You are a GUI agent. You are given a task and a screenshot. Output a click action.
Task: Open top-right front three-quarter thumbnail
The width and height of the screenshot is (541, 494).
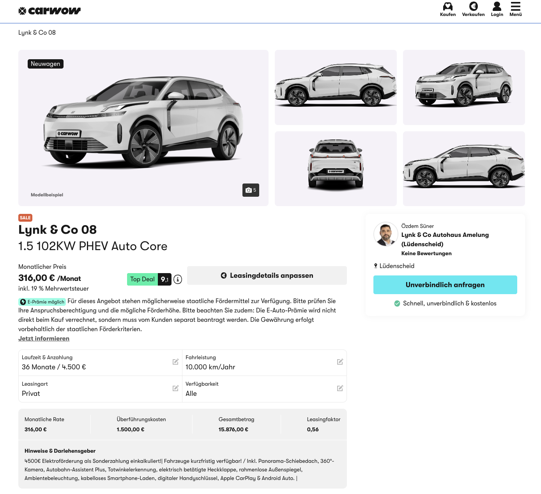(464, 87)
